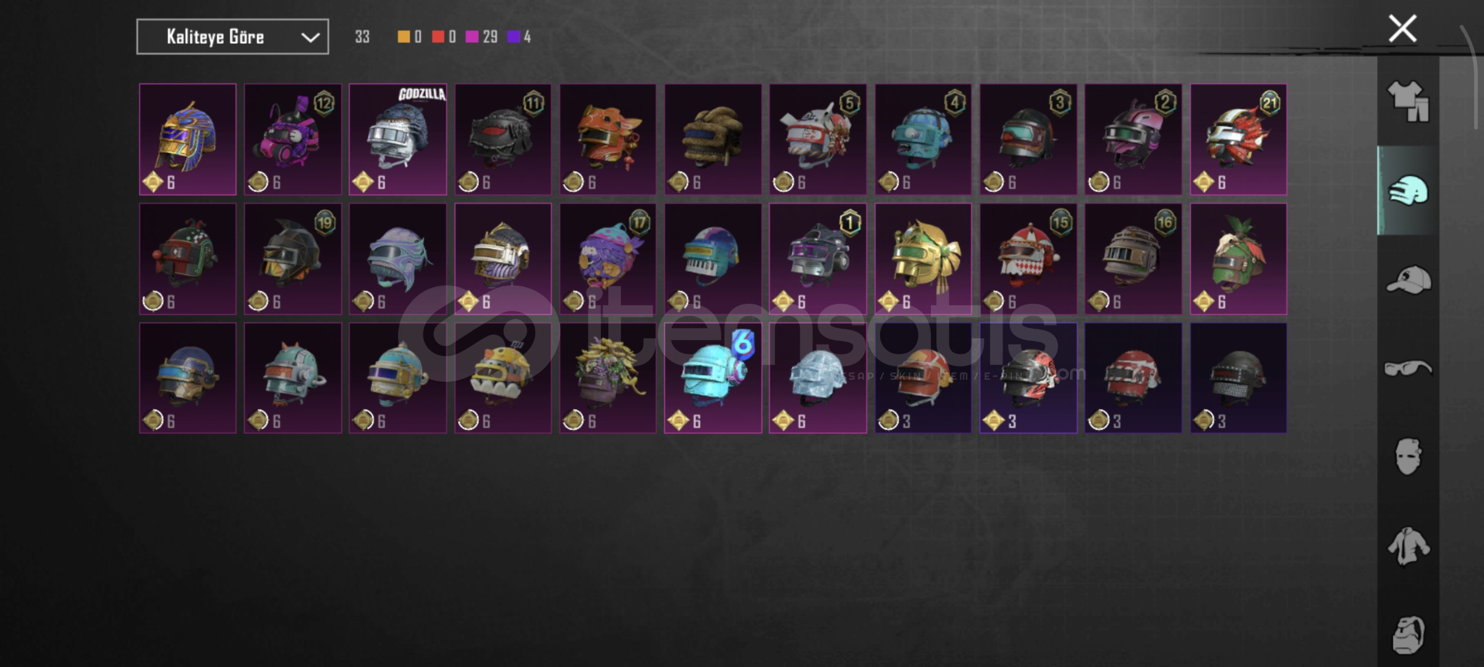Select the piano keys helmet skin
The image size is (1484, 667).
pyautogui.click(x=713, y=259)
